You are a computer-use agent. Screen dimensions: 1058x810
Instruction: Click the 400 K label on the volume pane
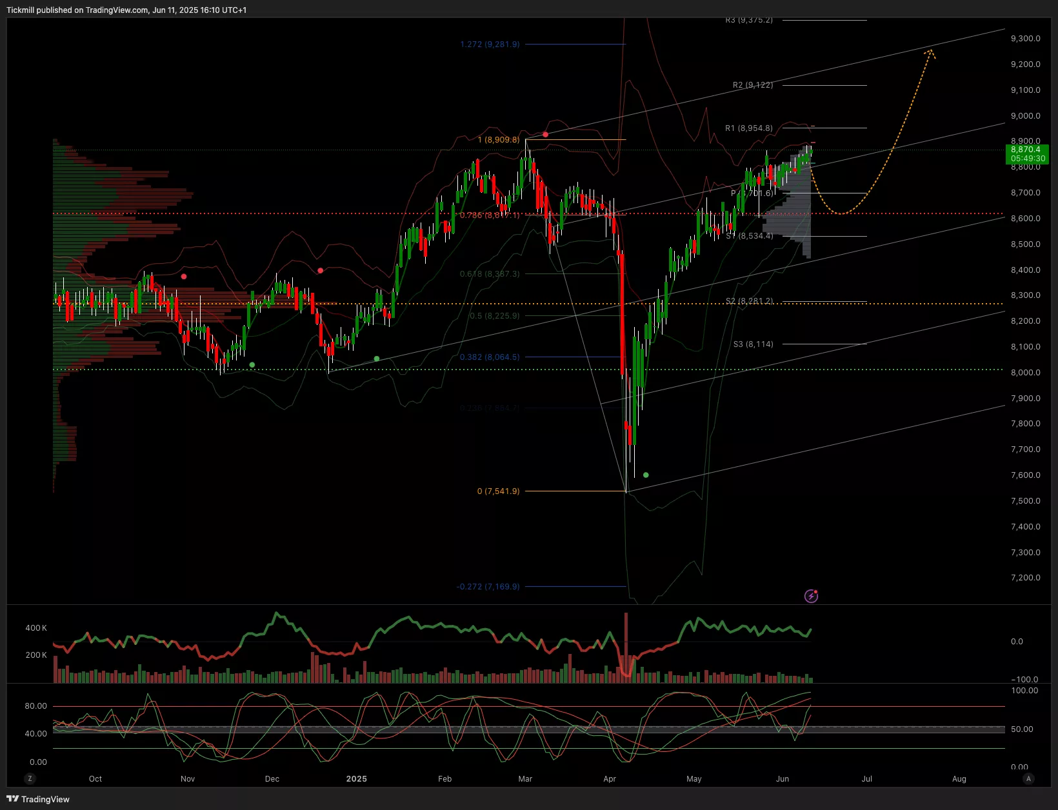point(36,628)
